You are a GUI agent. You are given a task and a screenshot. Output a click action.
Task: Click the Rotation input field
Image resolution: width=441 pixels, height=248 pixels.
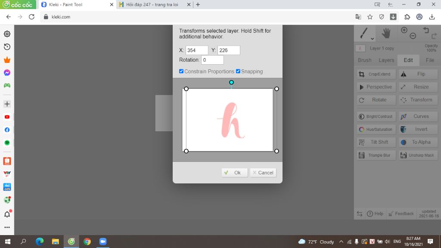click(212, 60)
